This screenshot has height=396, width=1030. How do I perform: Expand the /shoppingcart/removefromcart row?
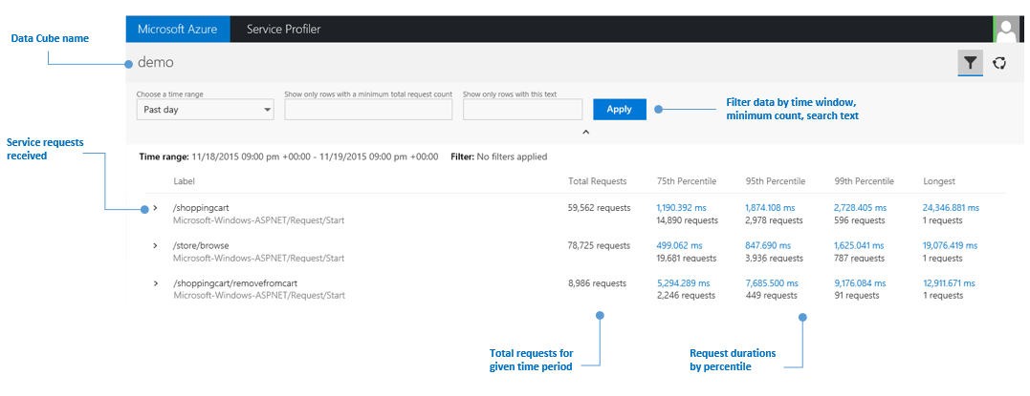click(x=156, y=284)
